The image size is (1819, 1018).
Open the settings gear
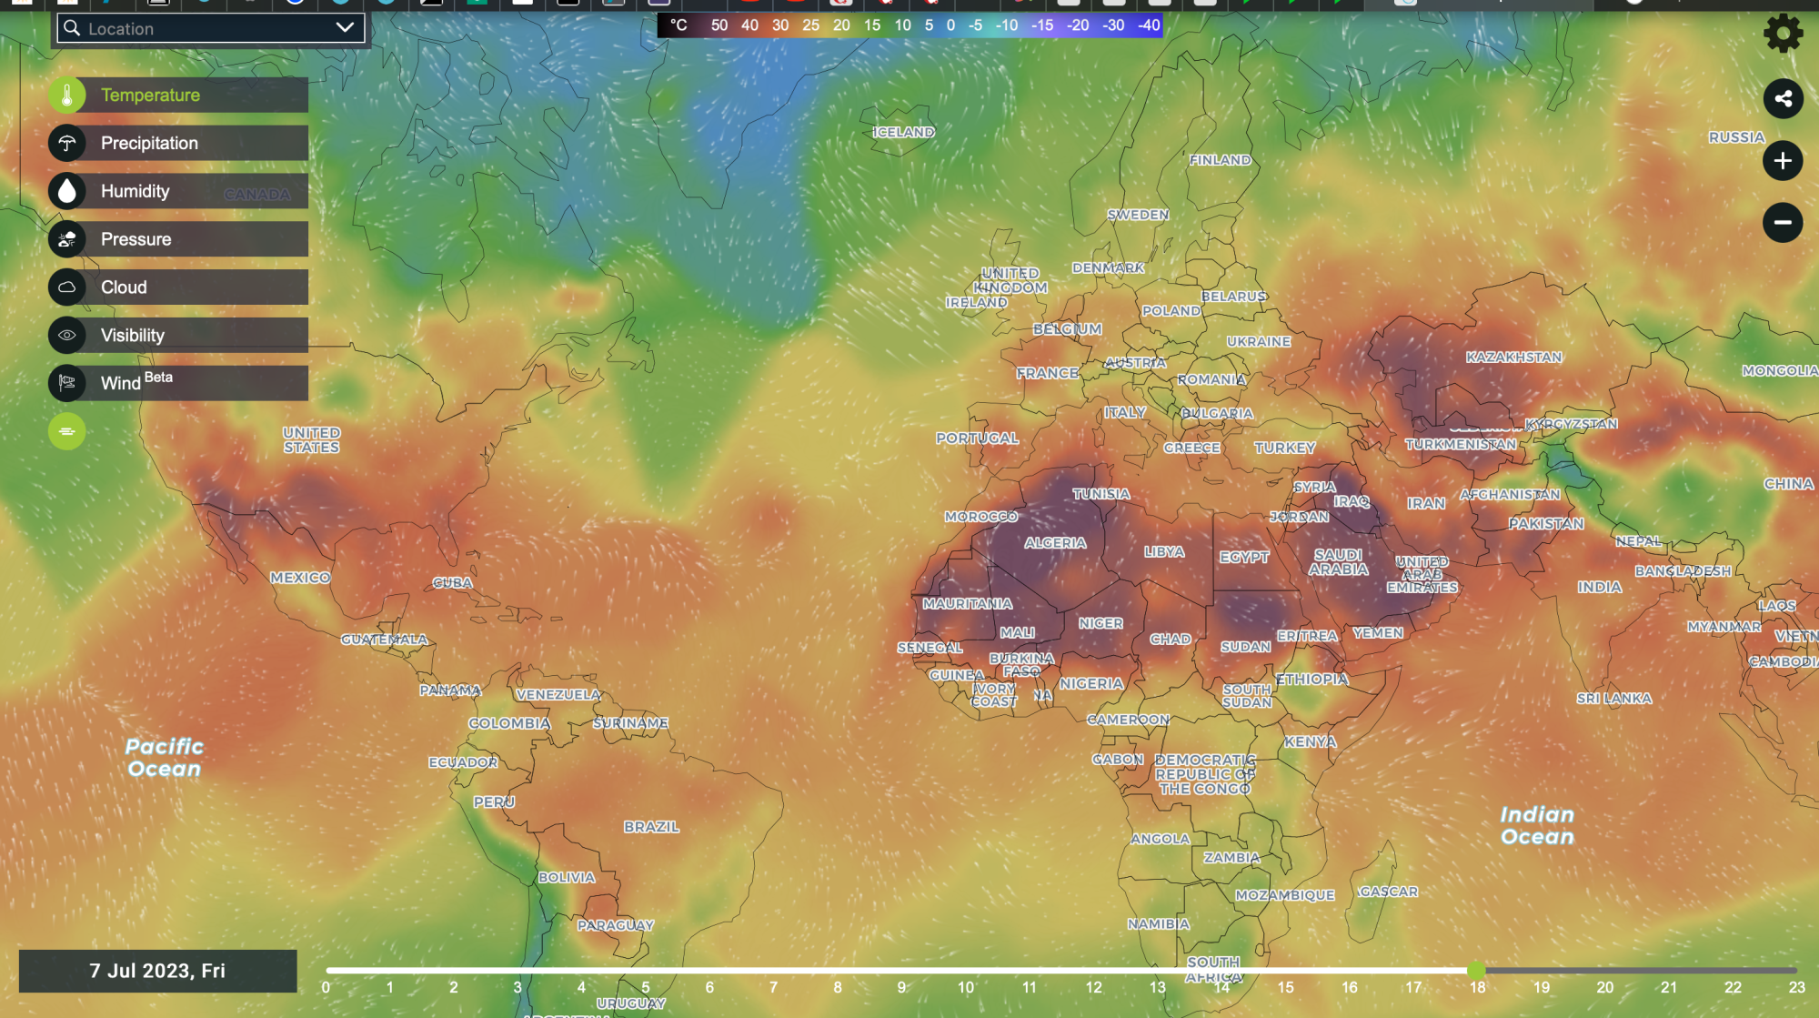click(1783, 34)
